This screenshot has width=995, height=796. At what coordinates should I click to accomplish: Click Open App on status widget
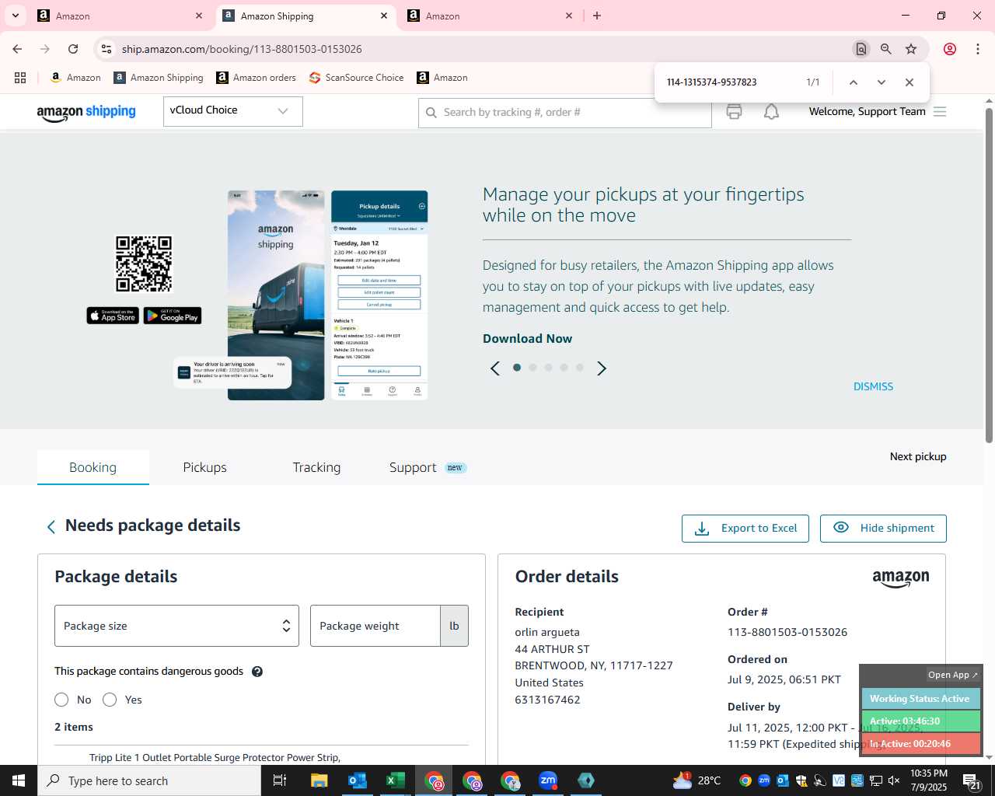coord(952,675)
